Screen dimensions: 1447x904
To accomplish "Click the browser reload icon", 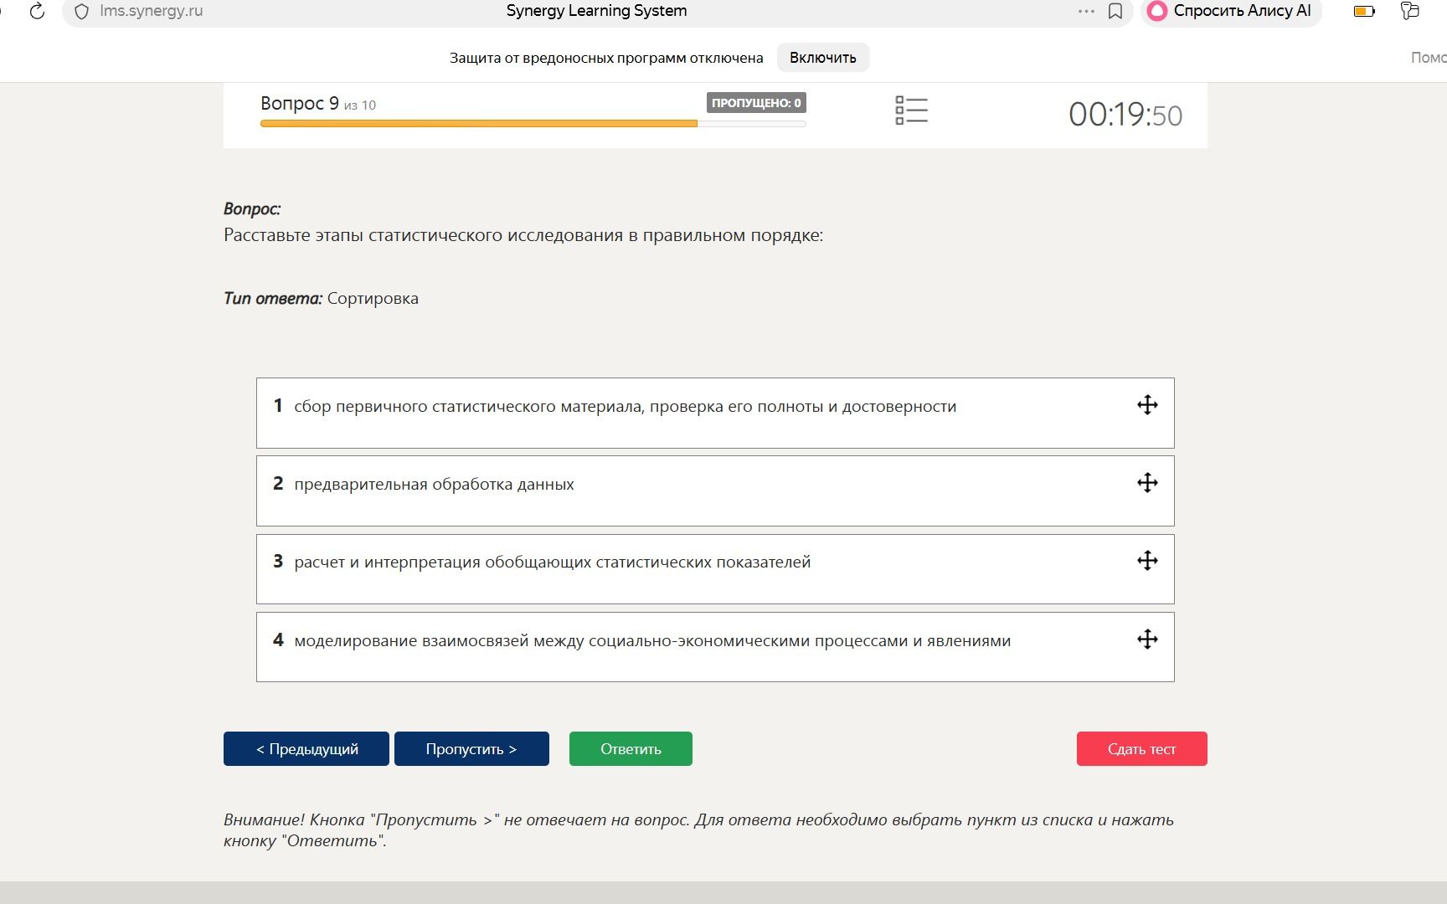I will [37, 12].
